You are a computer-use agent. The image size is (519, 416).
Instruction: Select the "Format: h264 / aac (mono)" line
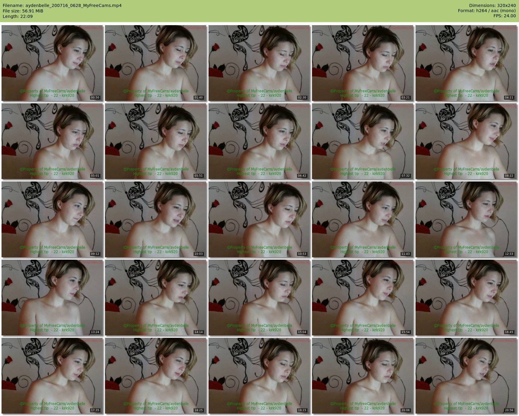click(x=487, y=11)
